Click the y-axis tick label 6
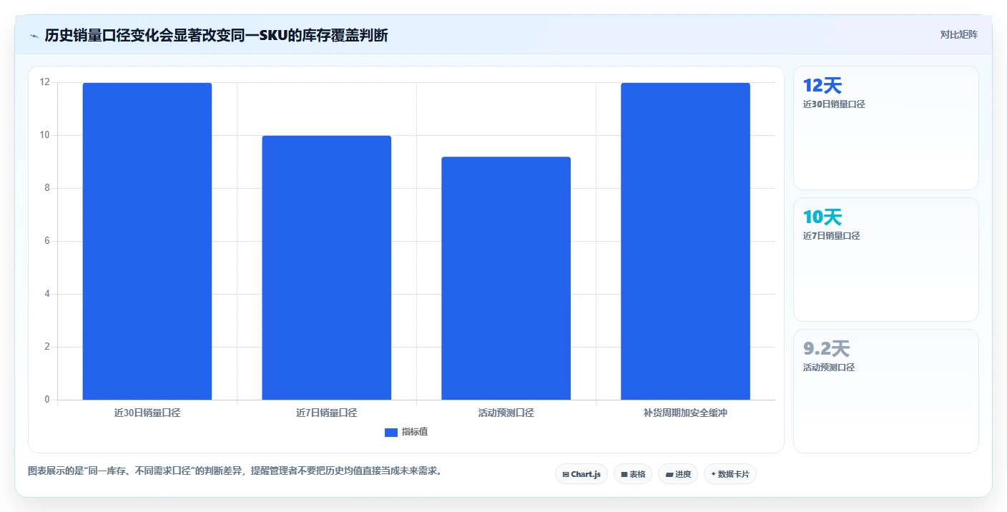This screenshot has width=1007, height=512. pos(47,241)
